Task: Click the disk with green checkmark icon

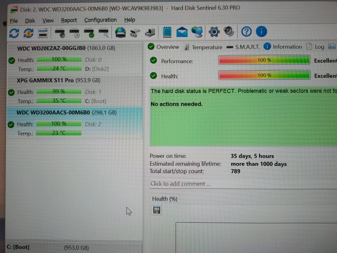Action: click(89, 33)
